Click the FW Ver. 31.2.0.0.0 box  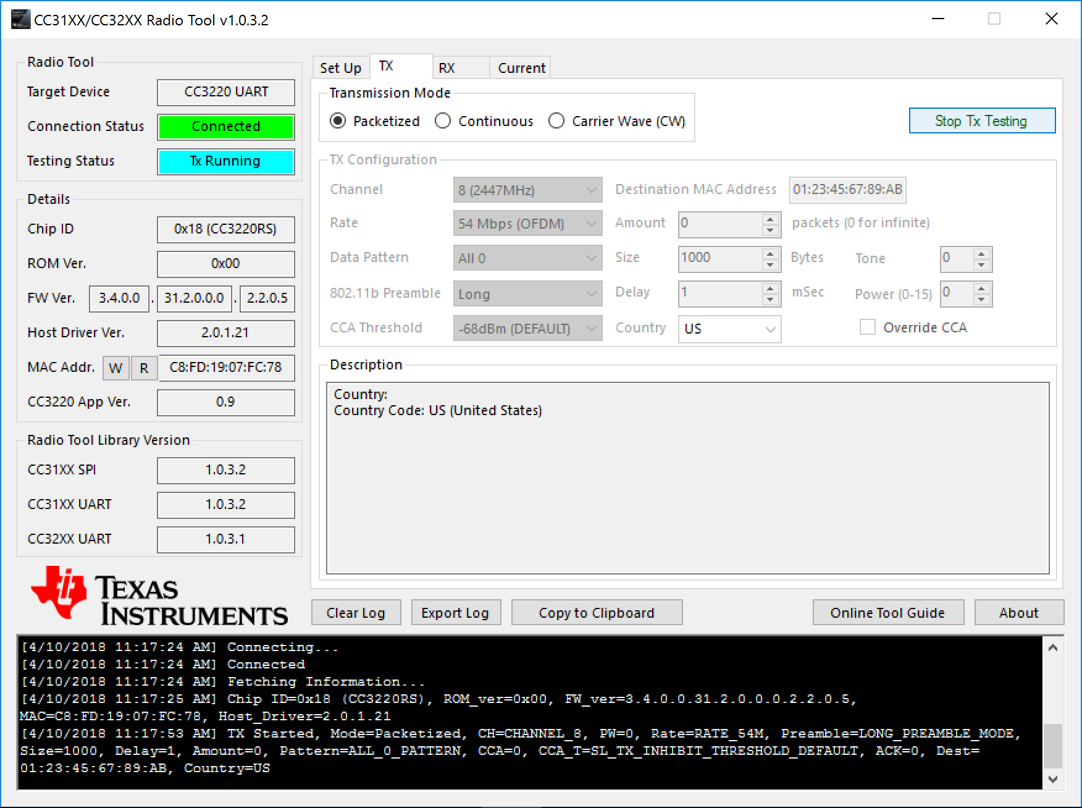click(195, 298)
